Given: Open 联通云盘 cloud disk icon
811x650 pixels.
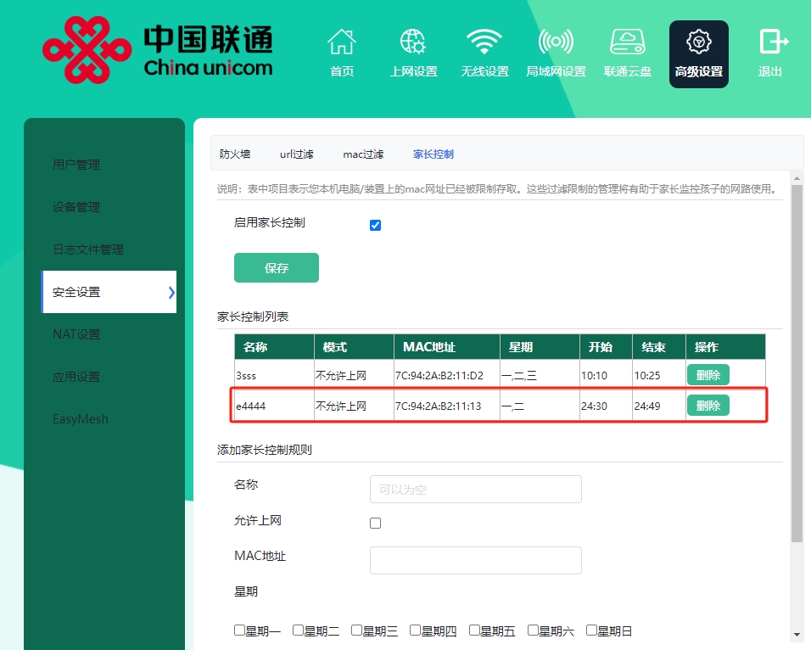Looking at the screenshot, I should (x=628, y=42).
